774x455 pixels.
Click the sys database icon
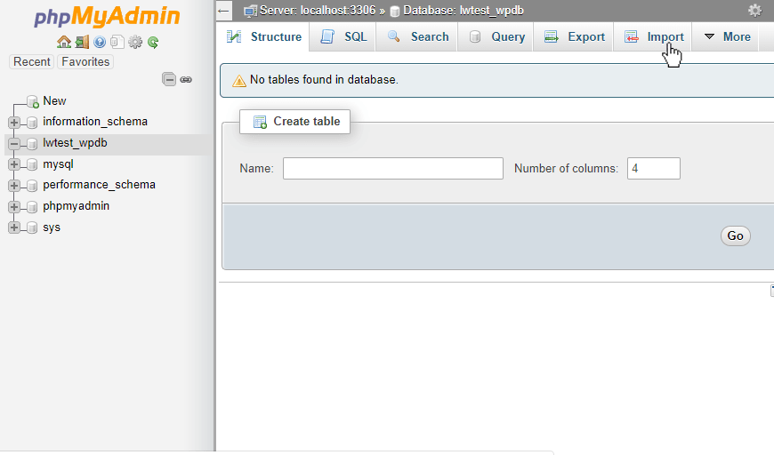32,227
